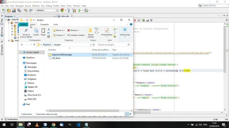Click the green Run Project arrow
The width and height of the screenshot is (229, 128).
79,10
